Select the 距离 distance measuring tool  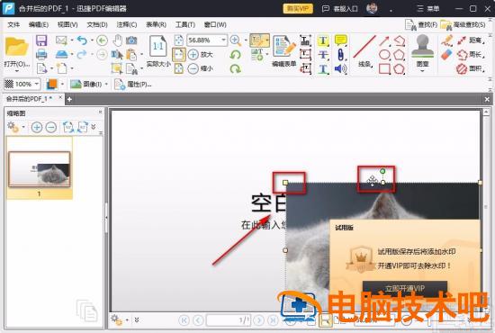pos(471,40)
